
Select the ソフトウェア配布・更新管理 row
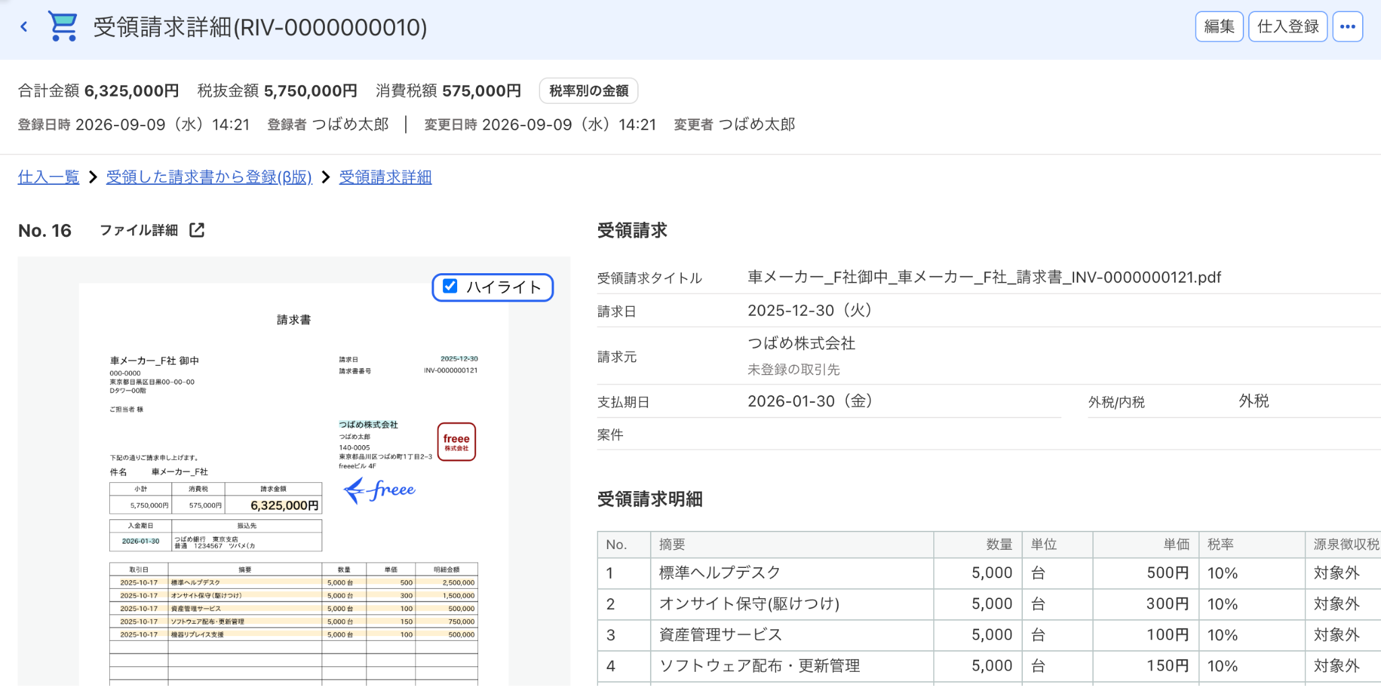(x=989, y=666)
